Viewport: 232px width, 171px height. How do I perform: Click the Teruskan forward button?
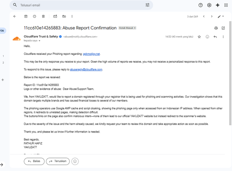[x=58, y=161]
